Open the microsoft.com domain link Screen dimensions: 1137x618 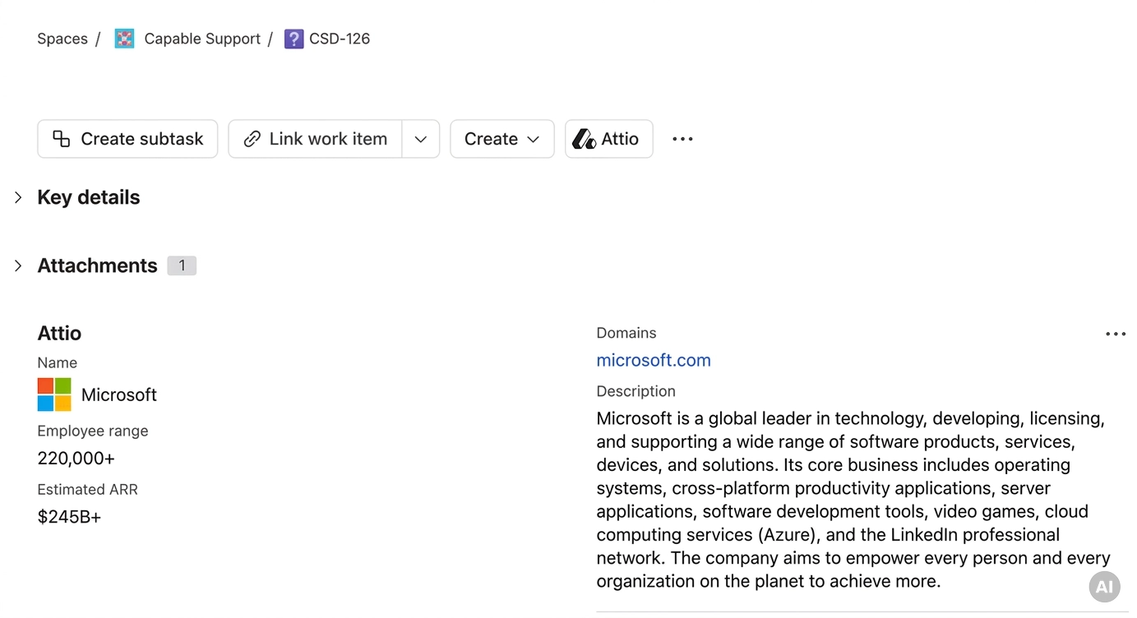654,360
